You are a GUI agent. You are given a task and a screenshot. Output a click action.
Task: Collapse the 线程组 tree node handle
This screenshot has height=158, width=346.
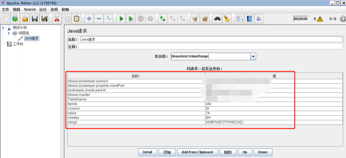8,33
